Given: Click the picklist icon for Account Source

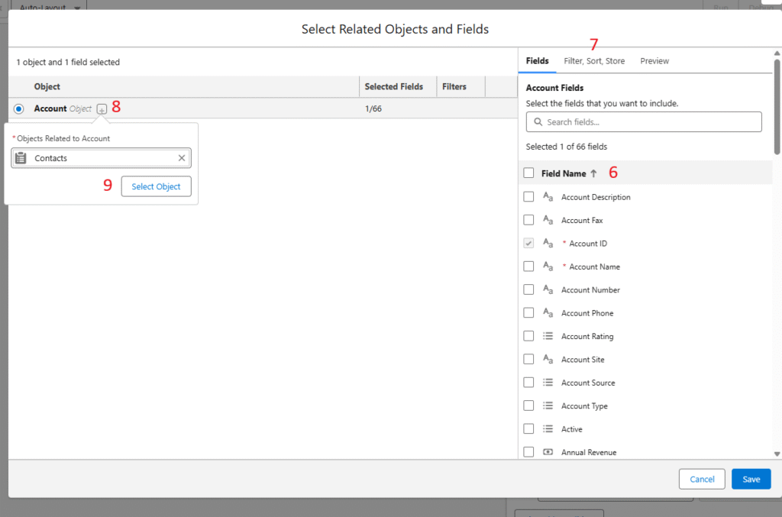Looking at the screenshot, I should pyautogui.click(x=548, y=383).
